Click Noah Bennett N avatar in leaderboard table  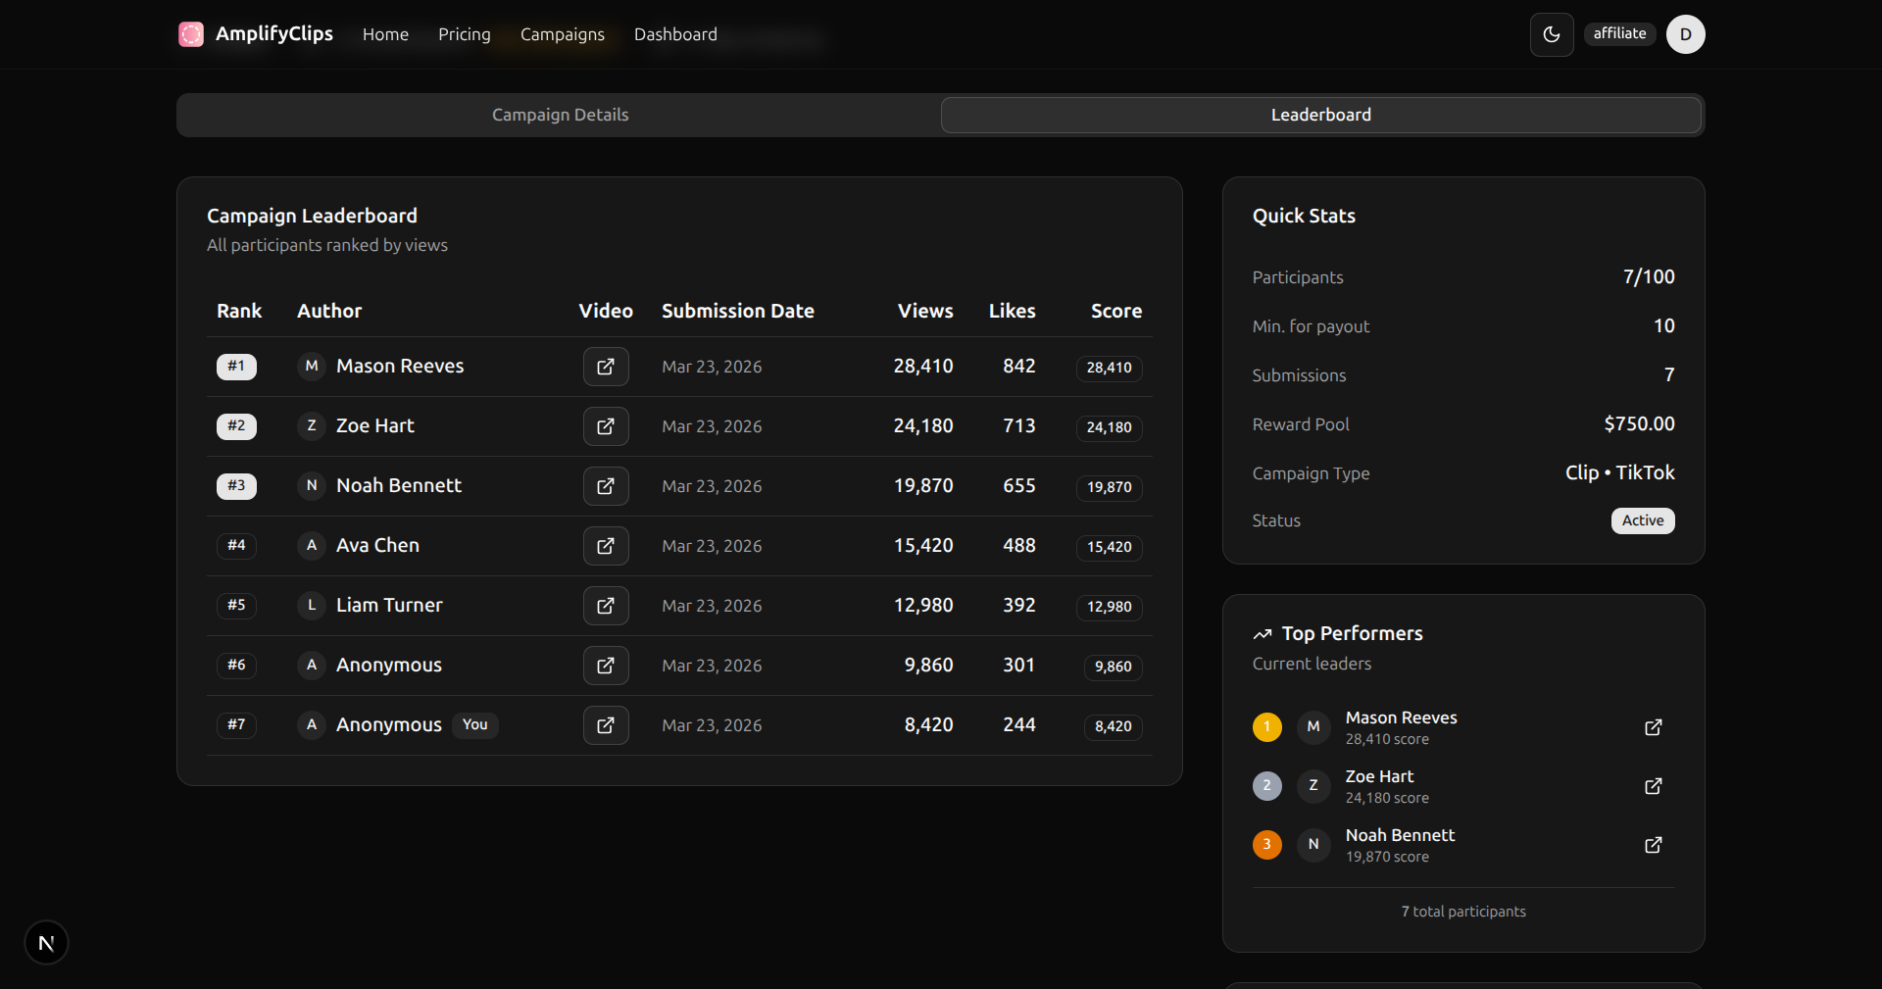click(312, 486)
